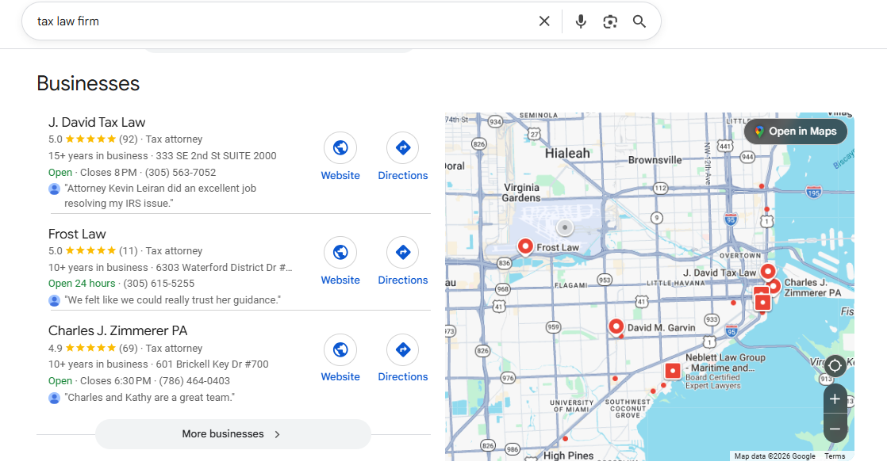
Task: Zoom out on the map
Action: point(835,429)
